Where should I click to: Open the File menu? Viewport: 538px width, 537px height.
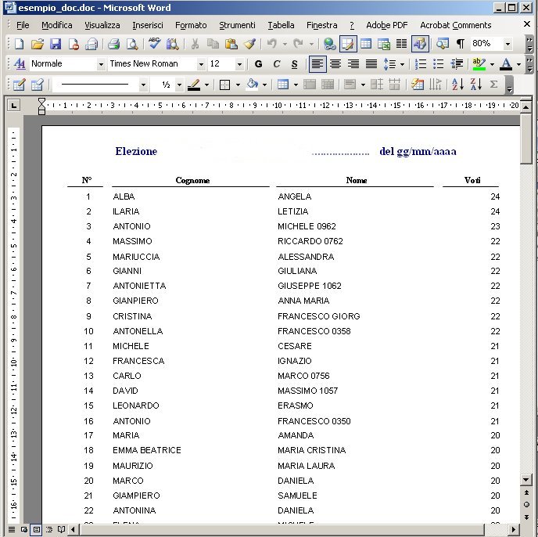[x=23, y=25]
